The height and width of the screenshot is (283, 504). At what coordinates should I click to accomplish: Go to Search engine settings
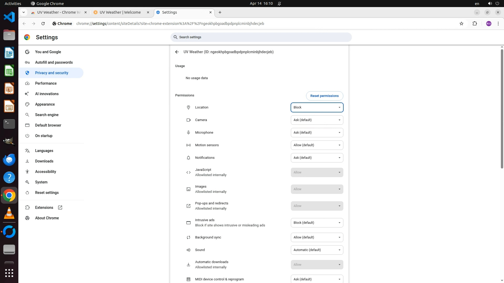(47, 115)
